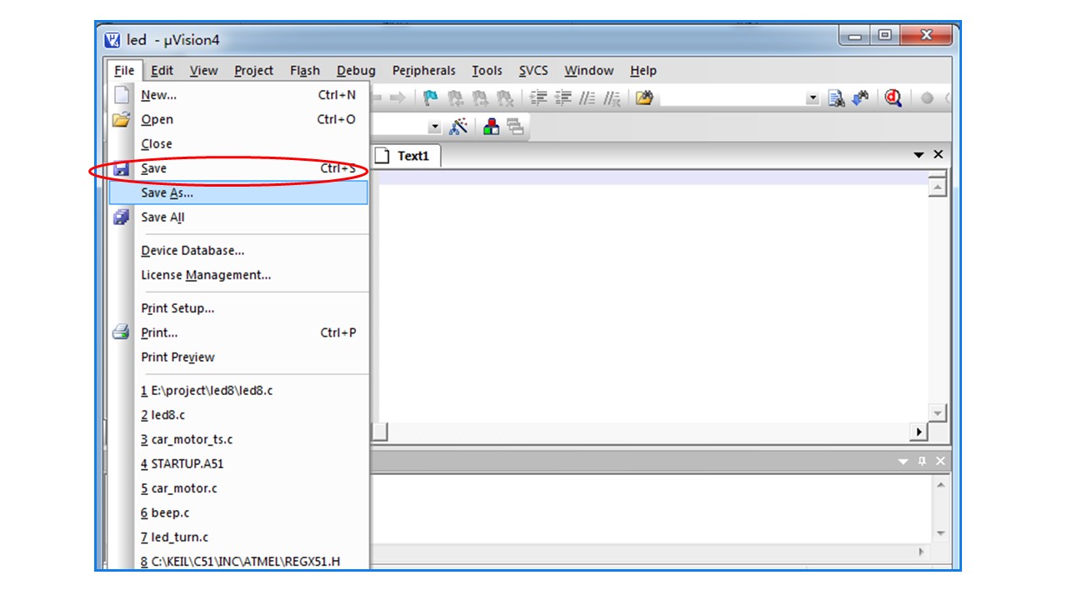Select Save in the File menu
Image resolution: width=1067 pixels, height=600 pixels.
(x=238, y=168)
